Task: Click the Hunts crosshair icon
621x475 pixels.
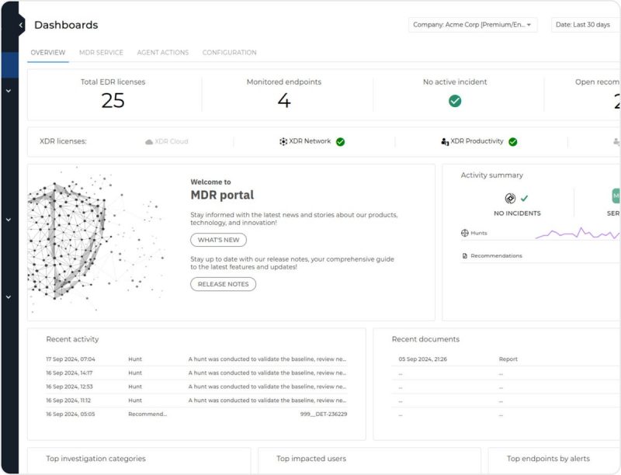Action: pos(465,233)
